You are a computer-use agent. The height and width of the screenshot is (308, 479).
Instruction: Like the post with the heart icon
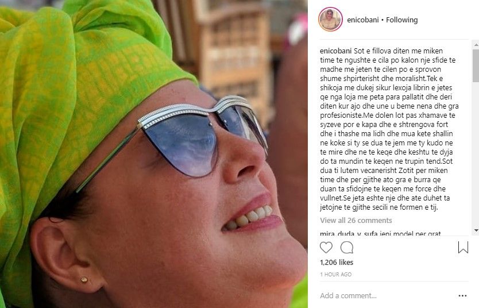tap(326, 247)
